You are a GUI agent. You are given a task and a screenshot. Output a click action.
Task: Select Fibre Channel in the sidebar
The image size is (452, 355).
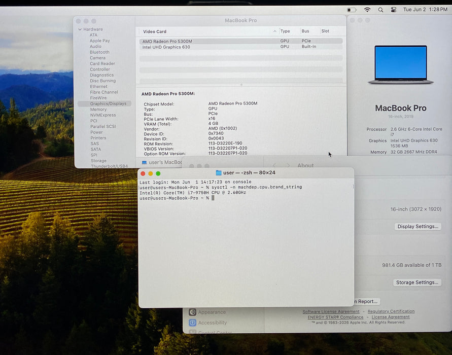pos(104,92)
